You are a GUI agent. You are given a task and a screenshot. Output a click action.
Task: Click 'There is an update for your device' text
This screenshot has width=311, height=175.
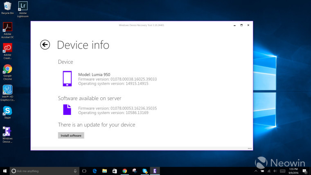tap(97, 125)
